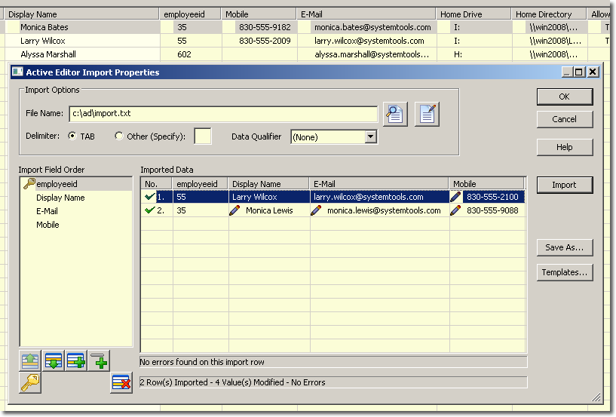Click the Cancel button
Image resolution: width=616 pixels, height=417 pixels.
point(565,119)
